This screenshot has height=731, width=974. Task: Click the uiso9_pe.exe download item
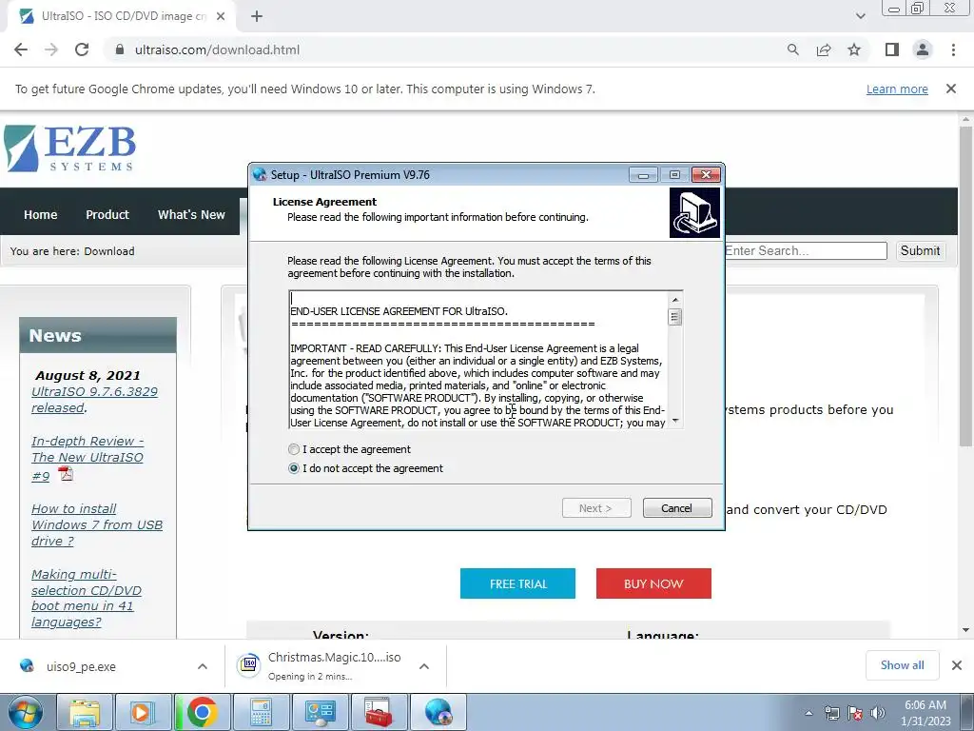[81, 666]
